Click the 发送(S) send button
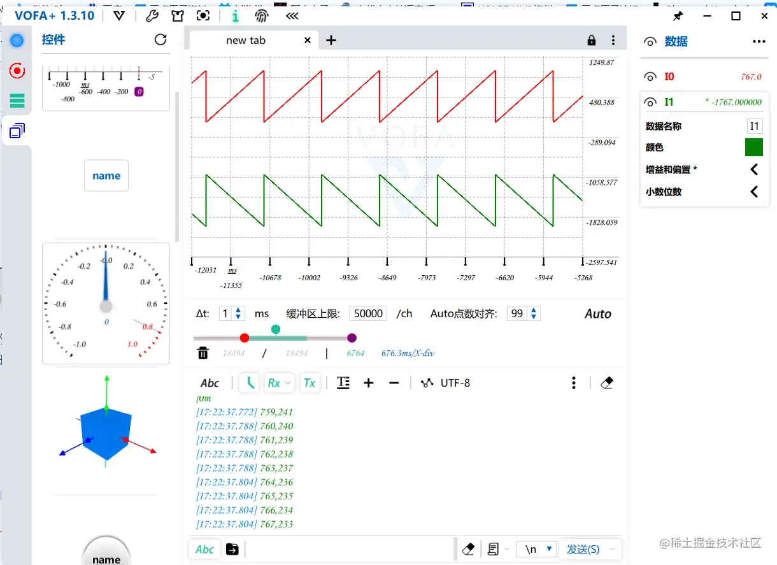 pos(583,549)
